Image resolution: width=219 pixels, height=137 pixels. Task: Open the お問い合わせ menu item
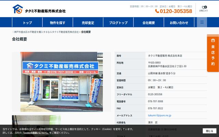179,23
